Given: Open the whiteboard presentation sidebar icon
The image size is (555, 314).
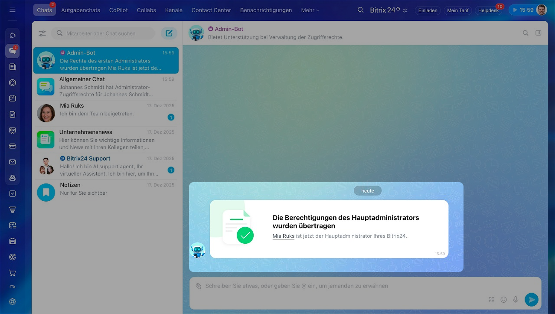Looking at the screenshot, I should pos(12,131).
